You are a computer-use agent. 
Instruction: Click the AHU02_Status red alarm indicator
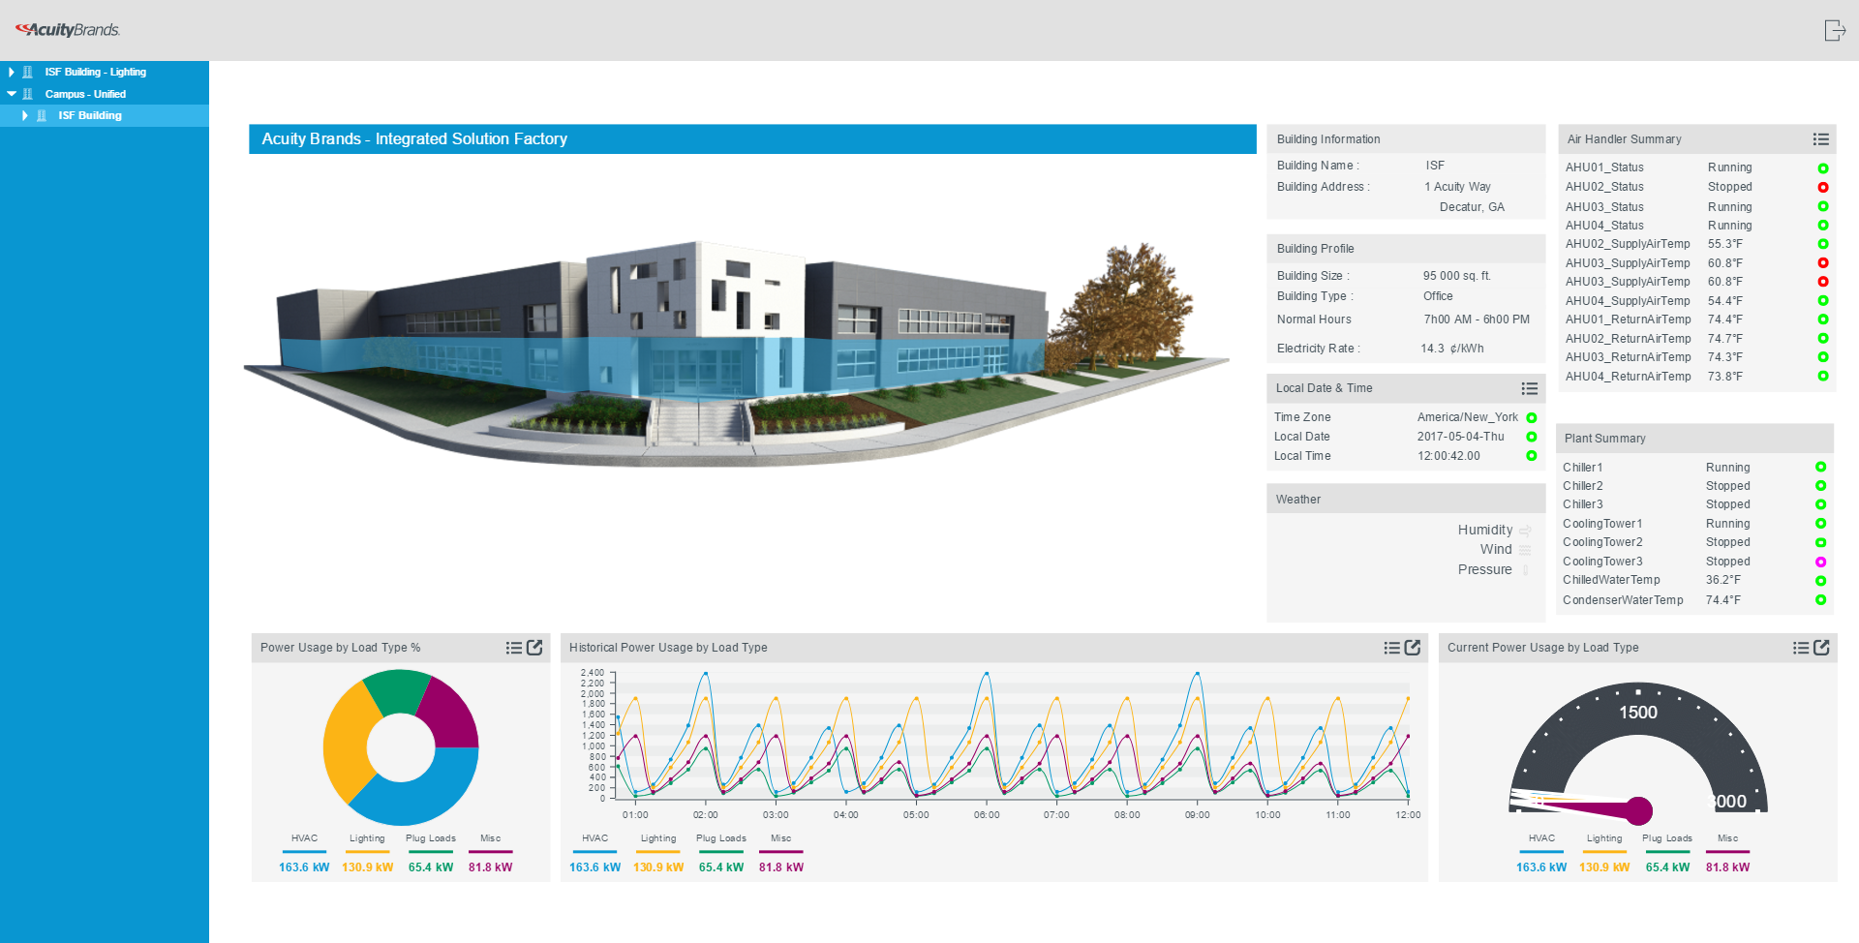tap(1822, 187)
